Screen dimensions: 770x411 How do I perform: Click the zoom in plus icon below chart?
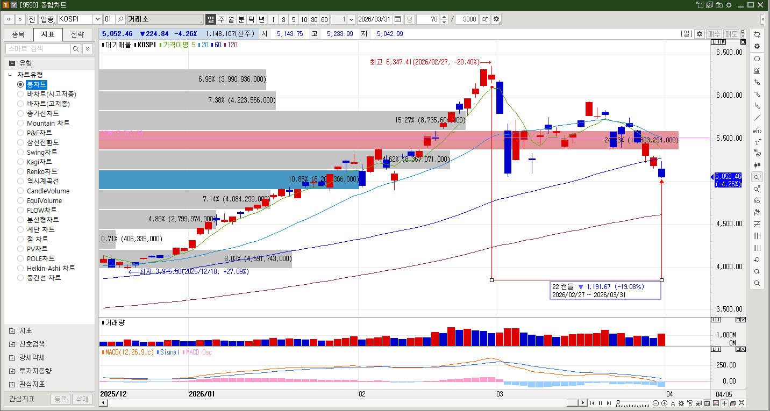(664, 403)
